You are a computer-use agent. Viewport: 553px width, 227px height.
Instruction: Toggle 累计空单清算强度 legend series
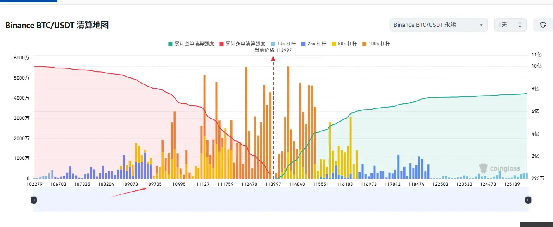point(191,44)
